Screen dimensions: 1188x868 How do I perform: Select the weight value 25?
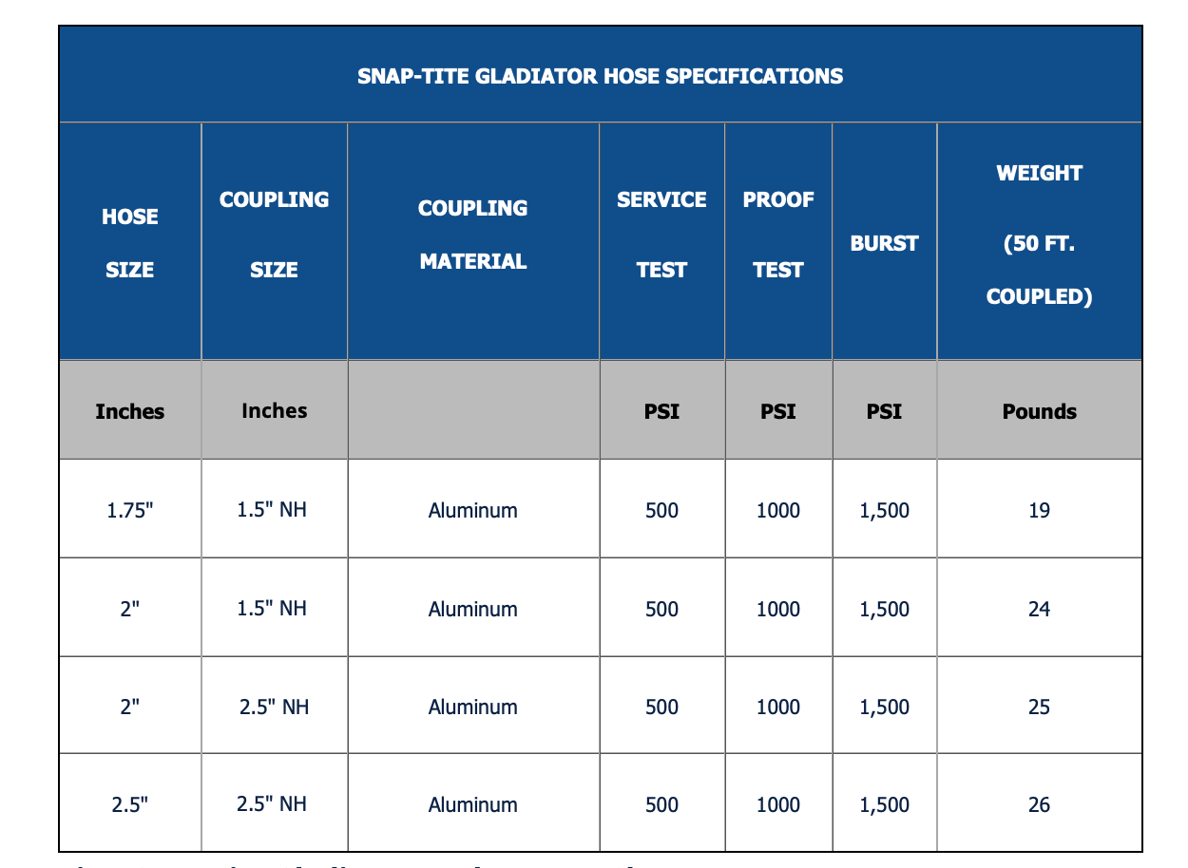[1039, 707]
